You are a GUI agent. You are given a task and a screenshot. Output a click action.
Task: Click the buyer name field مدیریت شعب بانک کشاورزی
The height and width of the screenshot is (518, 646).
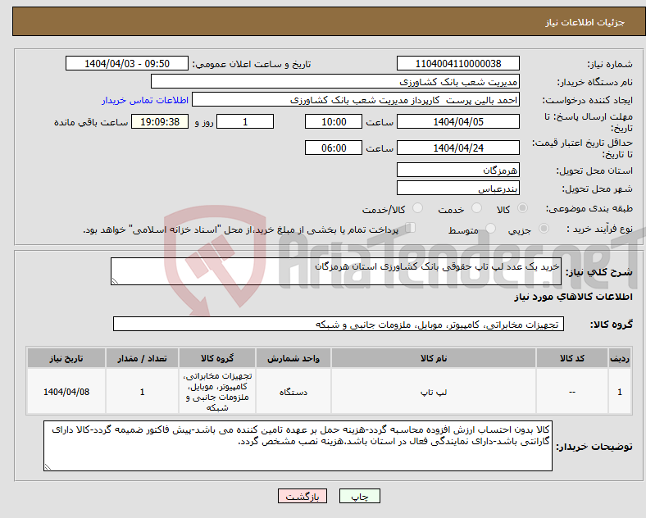[335, 81]
